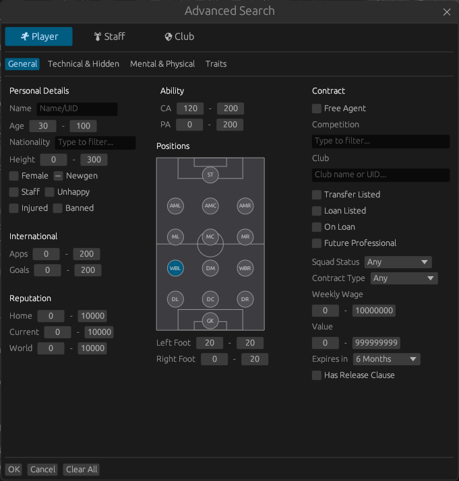Click the Weekly Wage maximum field
Image resolution: width=459 pixels, height=481 pixels.
click(x=373, y=311)
